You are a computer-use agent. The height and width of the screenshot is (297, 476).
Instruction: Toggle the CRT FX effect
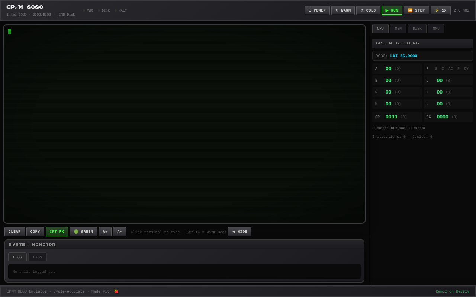[x=57, y=232]
